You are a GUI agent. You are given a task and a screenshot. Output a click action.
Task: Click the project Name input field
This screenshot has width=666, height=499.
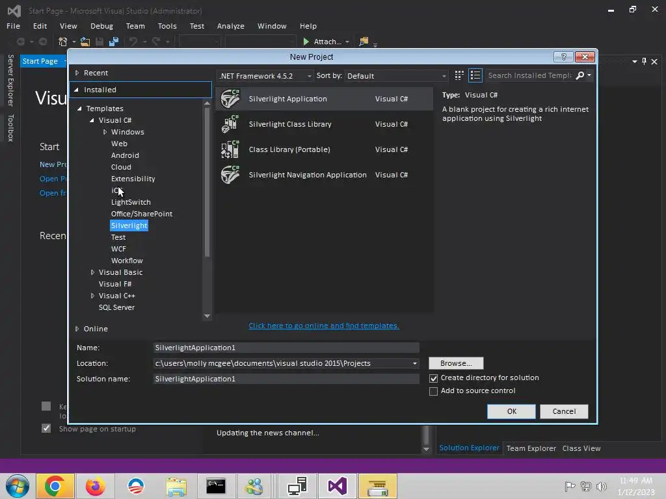pyautogui.click(x=286, y=348)
